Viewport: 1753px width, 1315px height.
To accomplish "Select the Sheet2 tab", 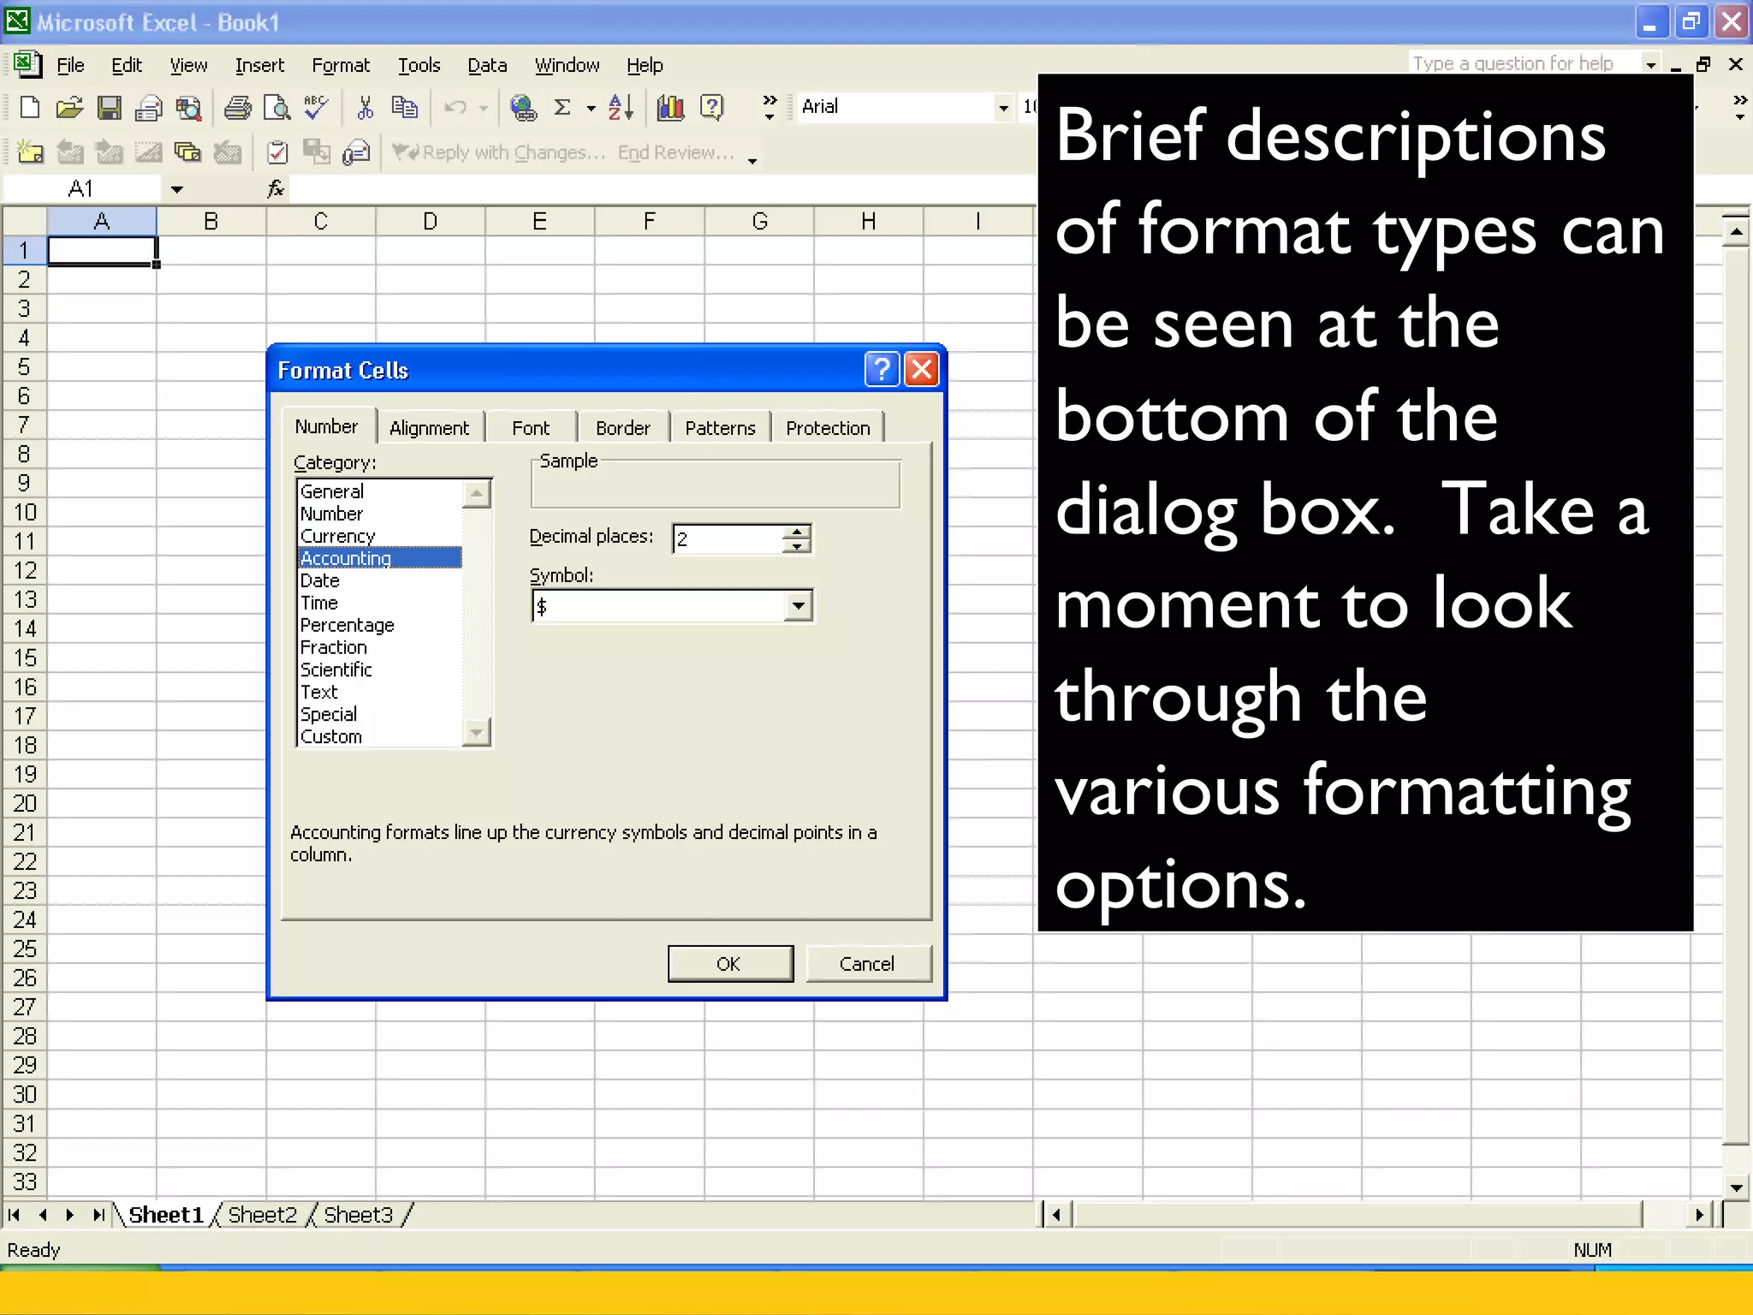I will coord(262,1215).
